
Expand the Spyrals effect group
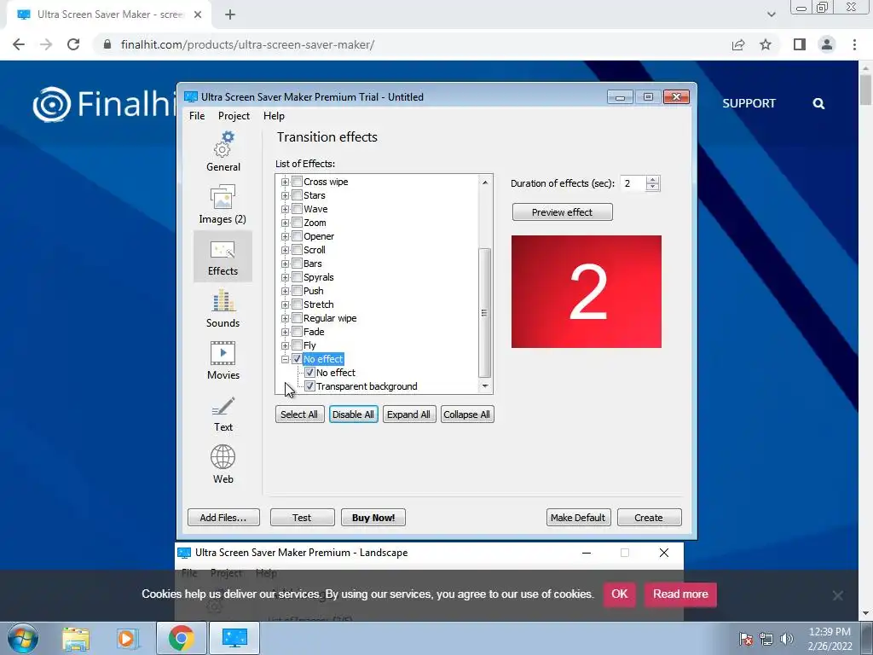click(x=285, y=277)
